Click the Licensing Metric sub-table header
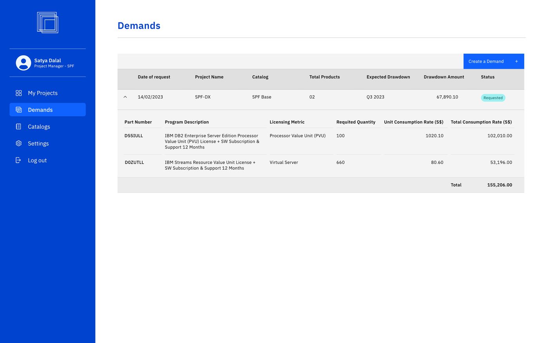 287,122
